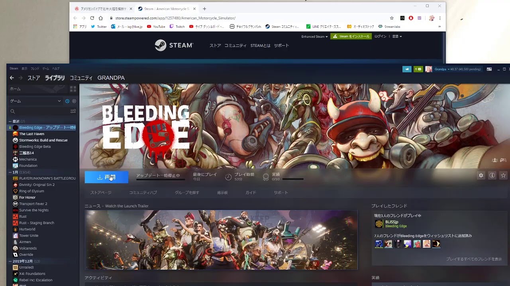Screen dimensions: 510x286
Task: Open the コミュニティ tab in Steam client
Action: coord(81,78)
